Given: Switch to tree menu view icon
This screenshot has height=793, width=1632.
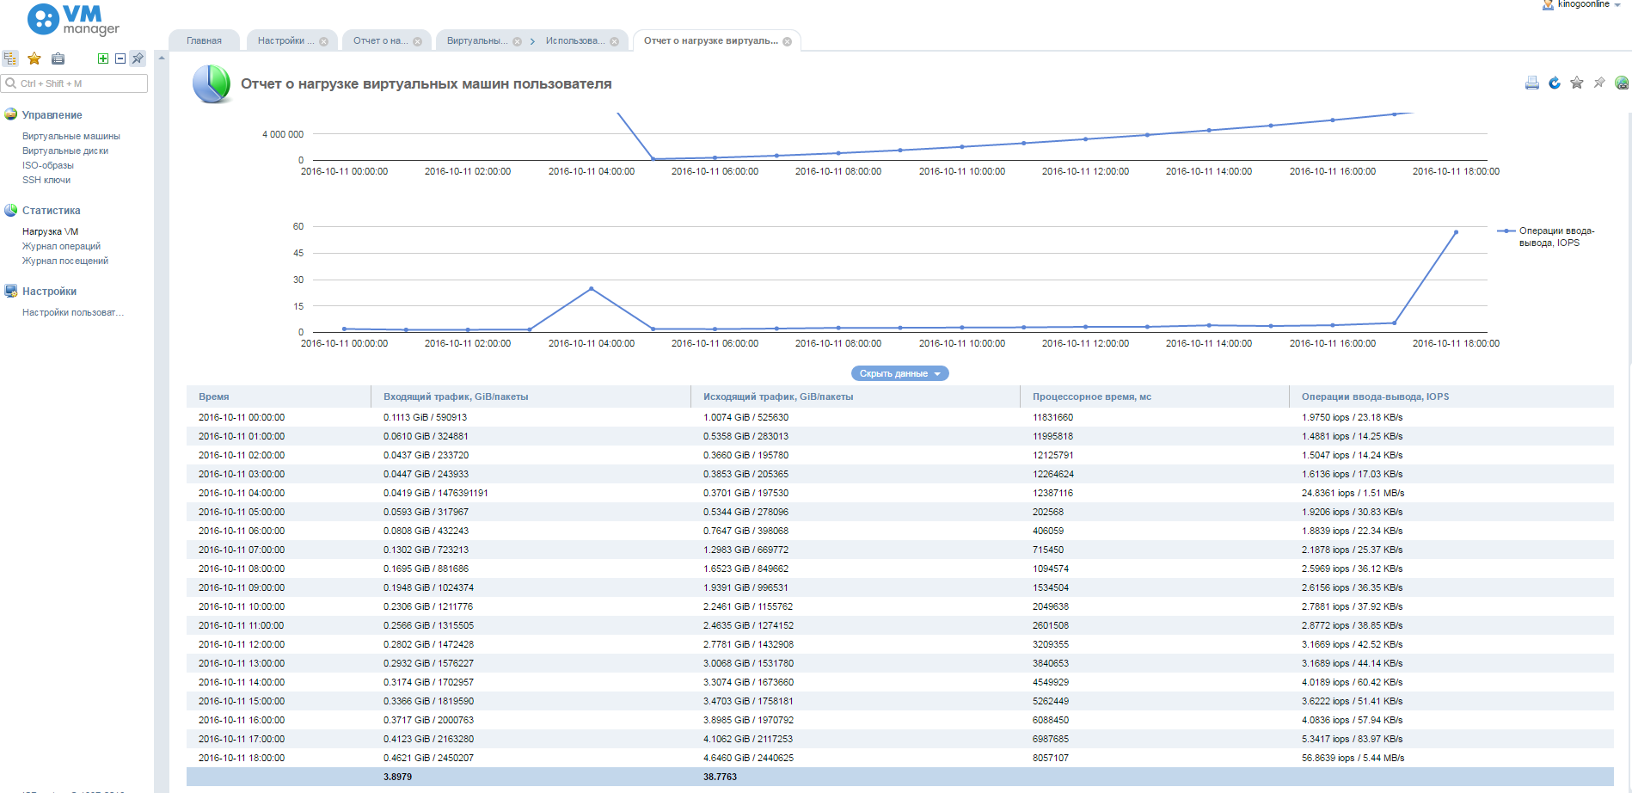Looking at the screenshot, I should tap(10, 58).
